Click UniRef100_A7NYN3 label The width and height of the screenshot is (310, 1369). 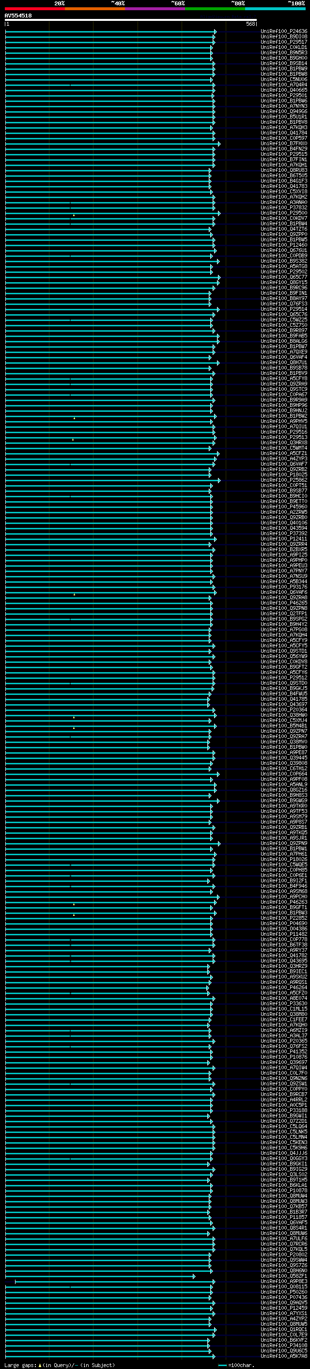coord(284,106)
